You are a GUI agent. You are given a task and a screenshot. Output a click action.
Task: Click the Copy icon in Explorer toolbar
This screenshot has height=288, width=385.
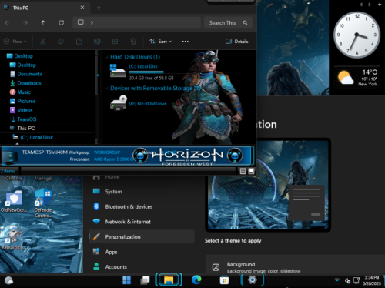tap(61, 42)
